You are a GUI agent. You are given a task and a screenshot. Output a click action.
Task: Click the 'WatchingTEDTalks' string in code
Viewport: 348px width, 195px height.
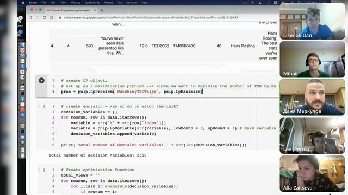pyautogui.click(x=136, y=92)
